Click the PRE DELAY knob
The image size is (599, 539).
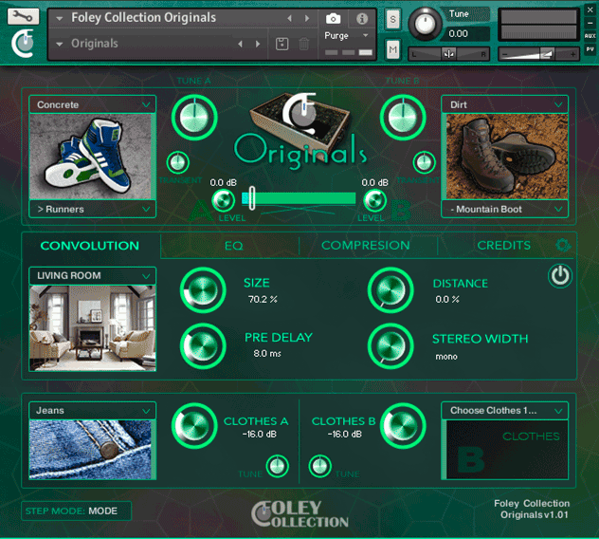203,346
